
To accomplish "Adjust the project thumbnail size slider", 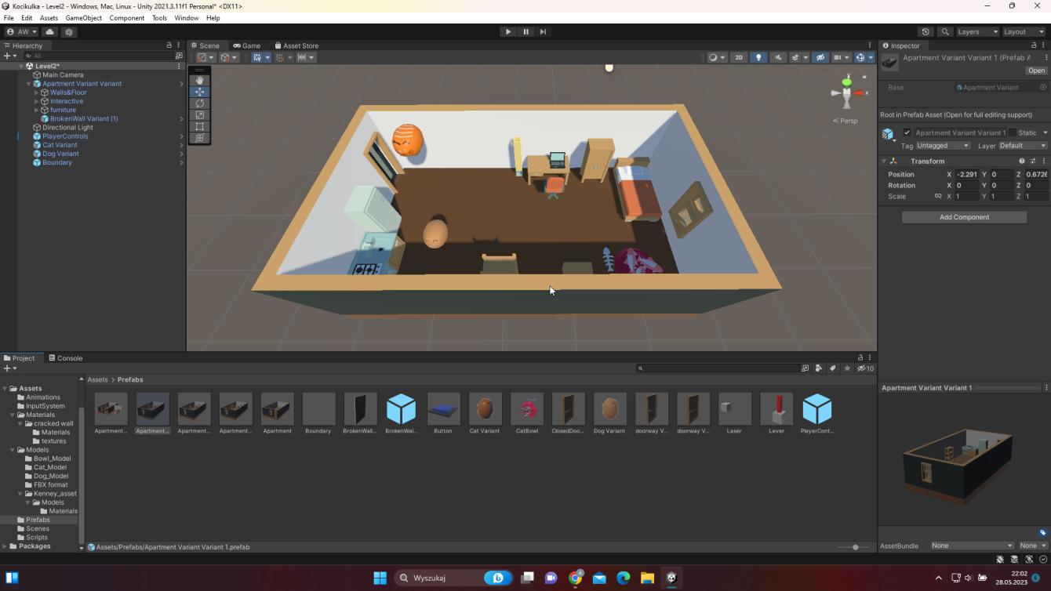I will pyautogui.click(x=855, y=547).
